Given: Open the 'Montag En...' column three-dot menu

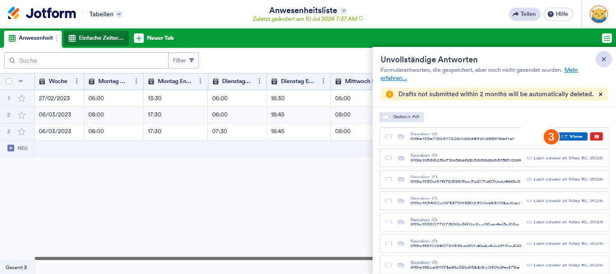Looking at the screenshot, I should coord(201,81).
